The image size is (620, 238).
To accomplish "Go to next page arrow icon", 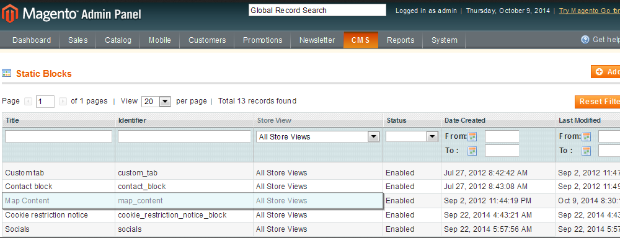I will tap(63, 101).
